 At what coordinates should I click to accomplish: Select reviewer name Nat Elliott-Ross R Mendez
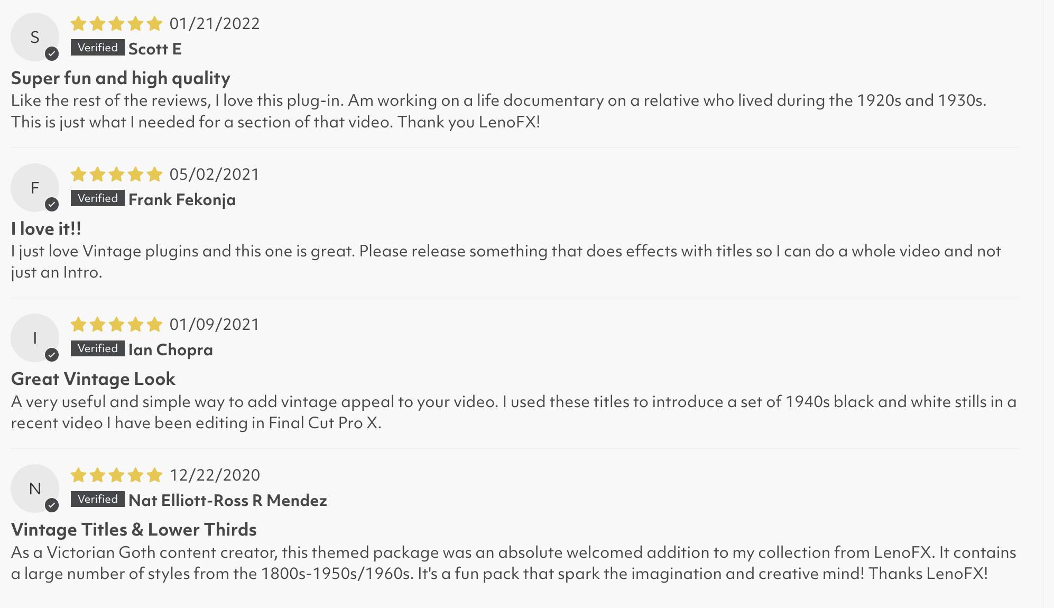tap(228, 500)
